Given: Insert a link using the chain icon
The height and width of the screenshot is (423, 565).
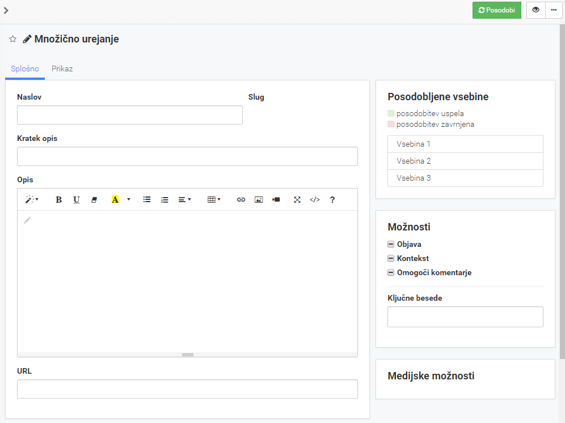Looking at the screenshot, I should tap(241, 200).
